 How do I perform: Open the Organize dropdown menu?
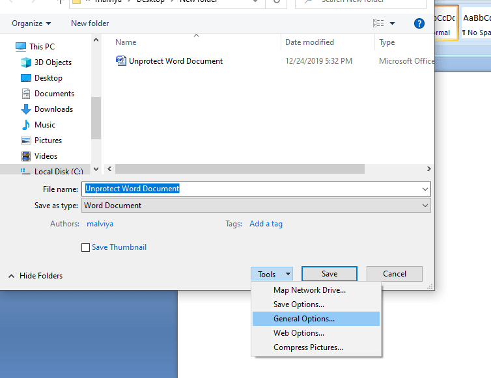(31, 23)
